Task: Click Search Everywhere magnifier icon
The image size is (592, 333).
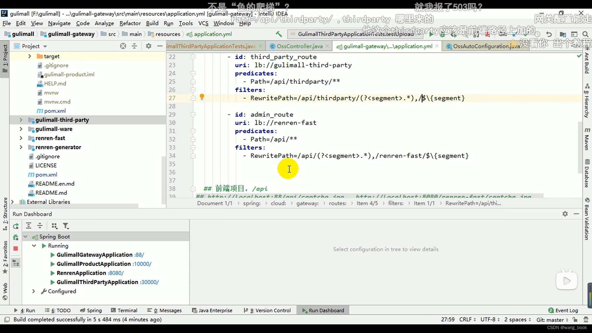Action: tap(585, 34)
